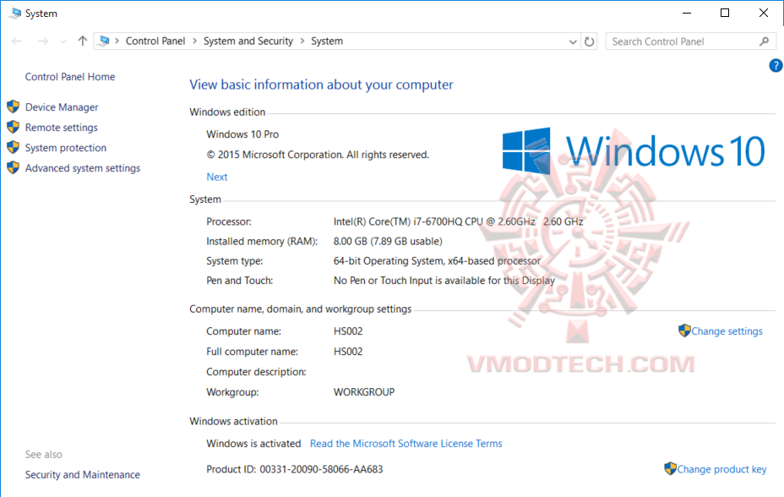This screenshot has height=497, width=784.
Task: Click the shield icon beside Advanced system settings
Action: [x=13, y=167]
